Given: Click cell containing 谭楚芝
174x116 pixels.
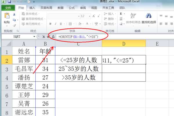Looking at the screenshot, I should point(24,86).
